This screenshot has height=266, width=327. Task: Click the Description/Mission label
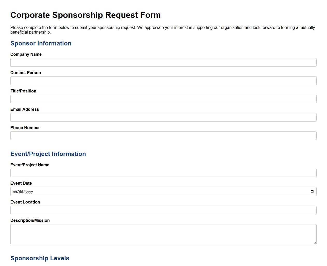(30, 220)
